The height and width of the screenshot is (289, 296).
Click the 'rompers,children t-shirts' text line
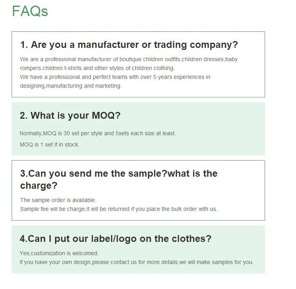click(x=97, y=68)
